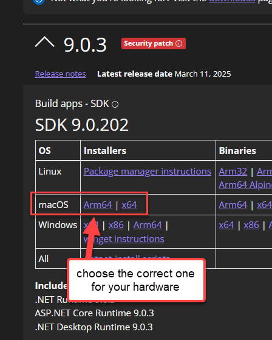
Task: Download Windows x86 installer
Action: (116, 225)
